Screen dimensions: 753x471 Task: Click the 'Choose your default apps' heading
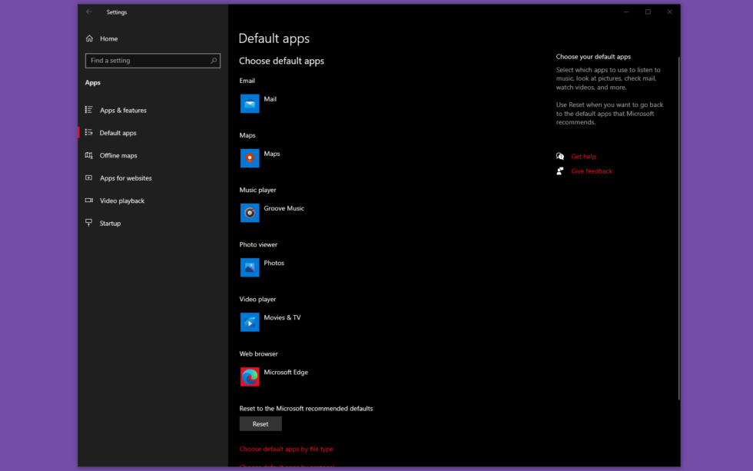[593, 57]
